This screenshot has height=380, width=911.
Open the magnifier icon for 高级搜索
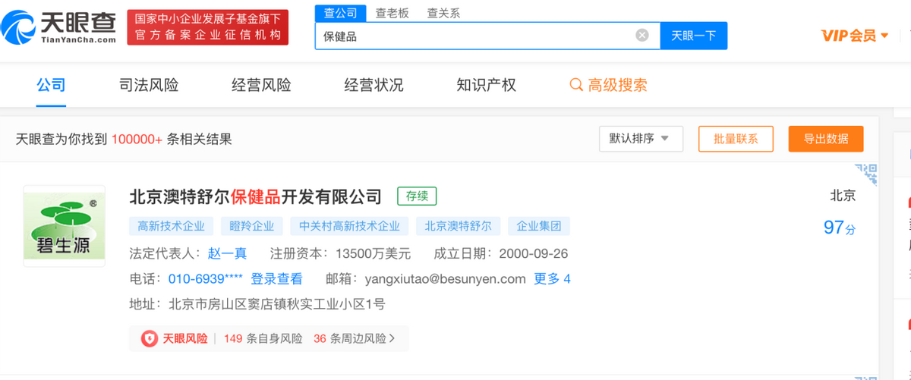[576, 85]
